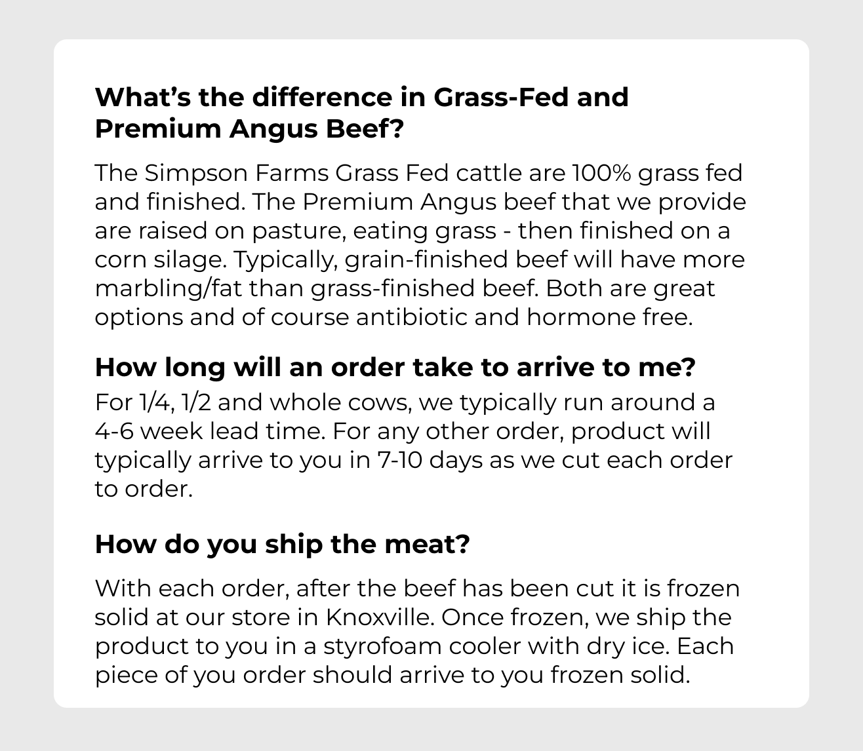Click the 'How do you ship the meat?' heading

pyautogui.click(x=283, y=544)
